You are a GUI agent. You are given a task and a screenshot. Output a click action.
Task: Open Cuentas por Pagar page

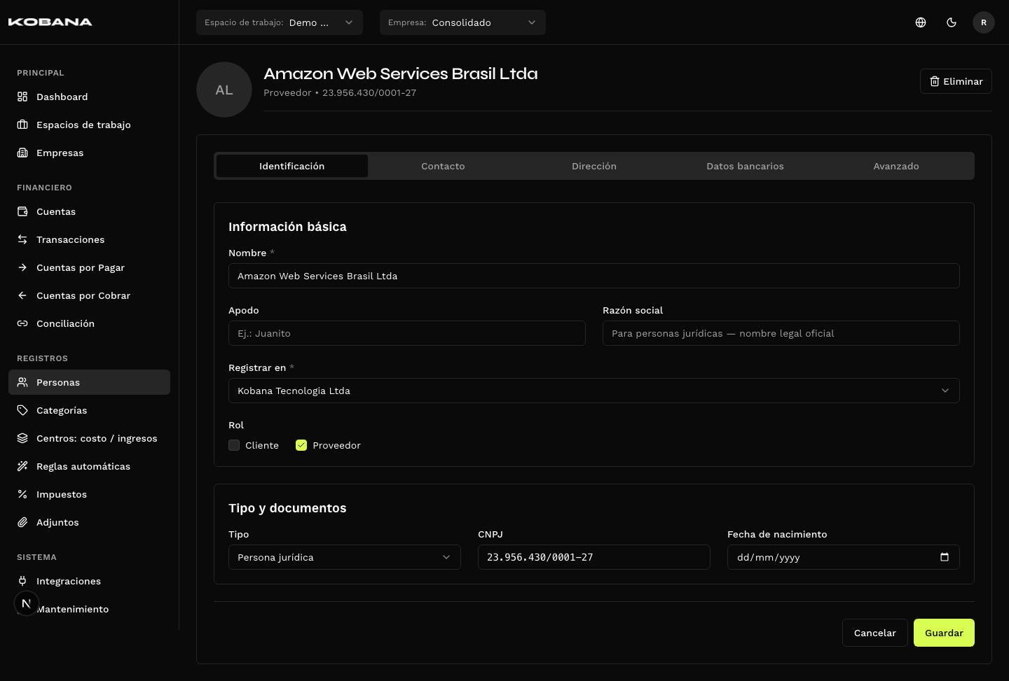(89, 267)
